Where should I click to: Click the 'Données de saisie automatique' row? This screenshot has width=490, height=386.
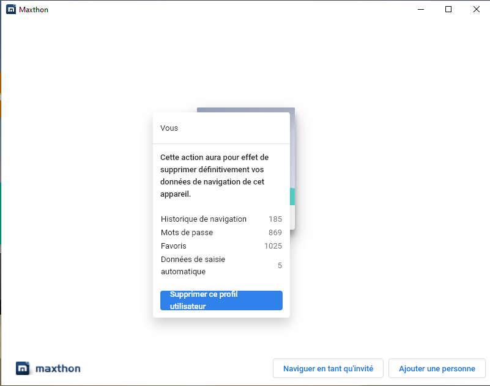(x=221, y=266)
